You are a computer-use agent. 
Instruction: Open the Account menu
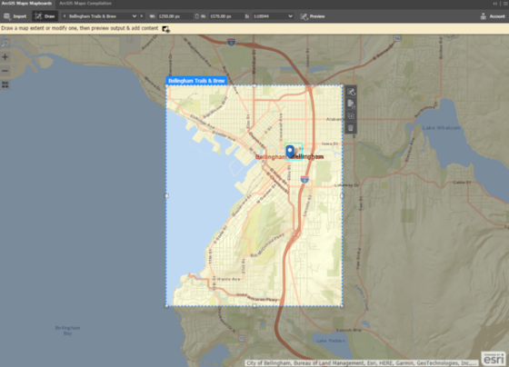click(x=493, y=16)
